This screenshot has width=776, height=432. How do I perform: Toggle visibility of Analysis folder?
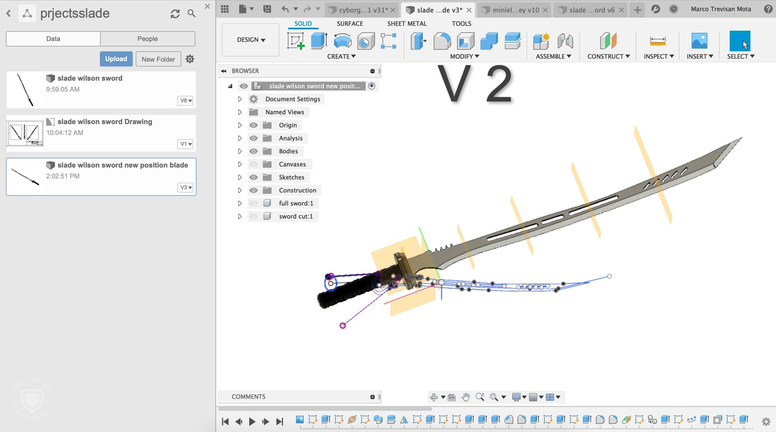[x=253, y=138]
